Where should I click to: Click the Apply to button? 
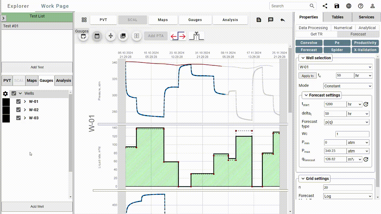(307, 76)
